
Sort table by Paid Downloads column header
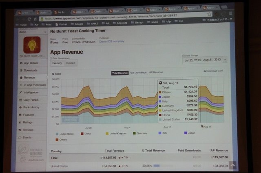pos(189,151)
